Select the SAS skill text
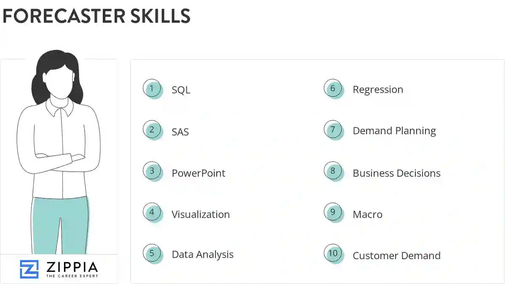The image size is (505, 284). [180, 132]
